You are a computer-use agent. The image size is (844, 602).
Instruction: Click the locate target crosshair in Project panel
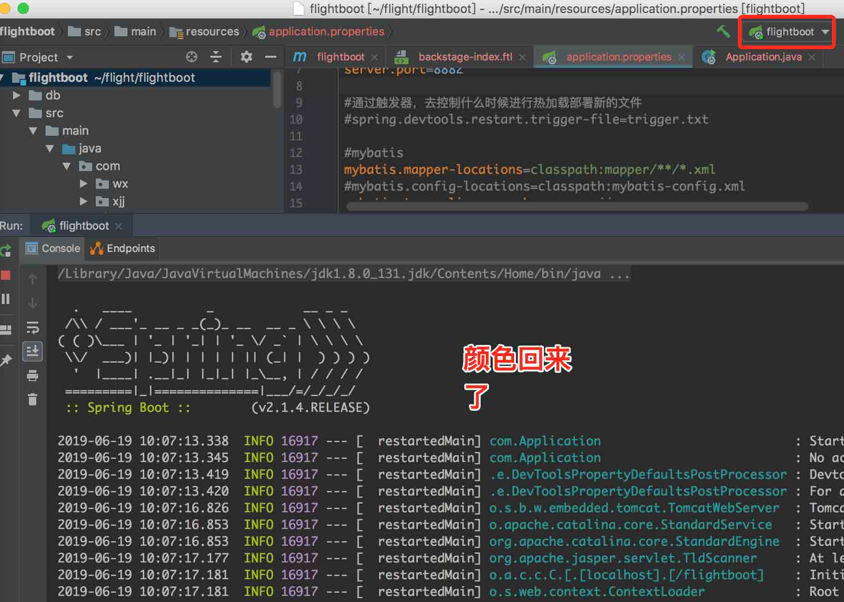[x=192, y=57]
